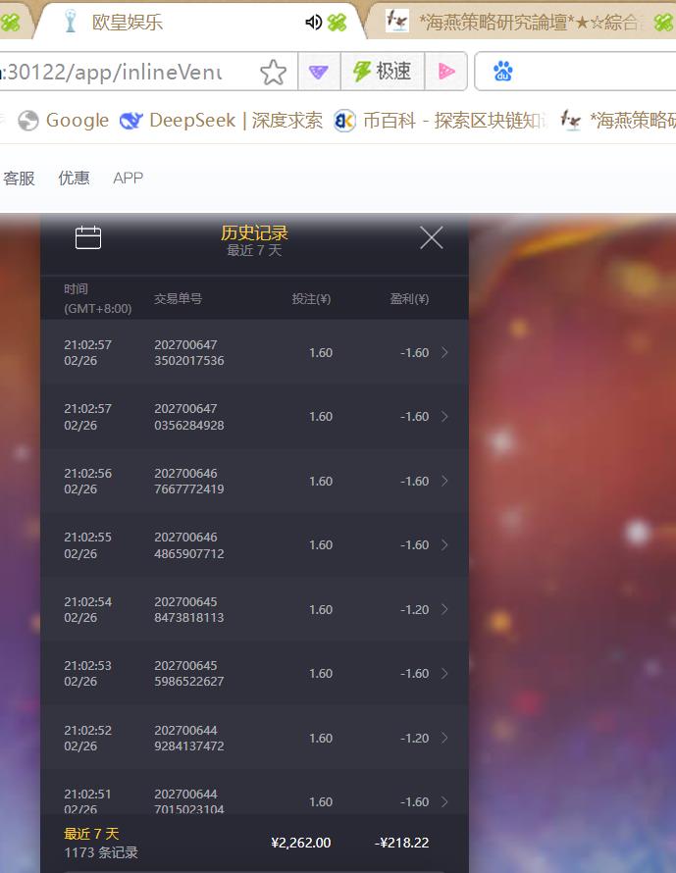Expand record 4865907712 details arrow
The width and height of the screenshot is (676, 873).
coord(444,545)
